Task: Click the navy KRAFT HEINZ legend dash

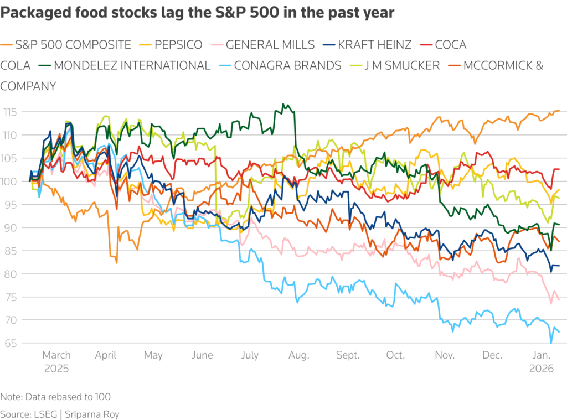Action: pos(330,44)
